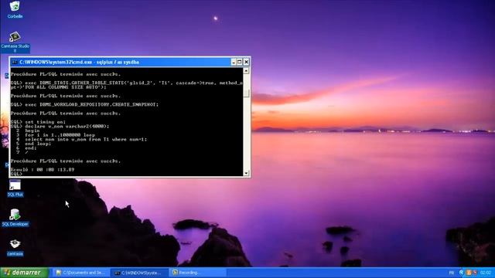Select the SQL Plus desktop shortcut
Viewport: 495px width, 278px height.
(x=15, y=188)
